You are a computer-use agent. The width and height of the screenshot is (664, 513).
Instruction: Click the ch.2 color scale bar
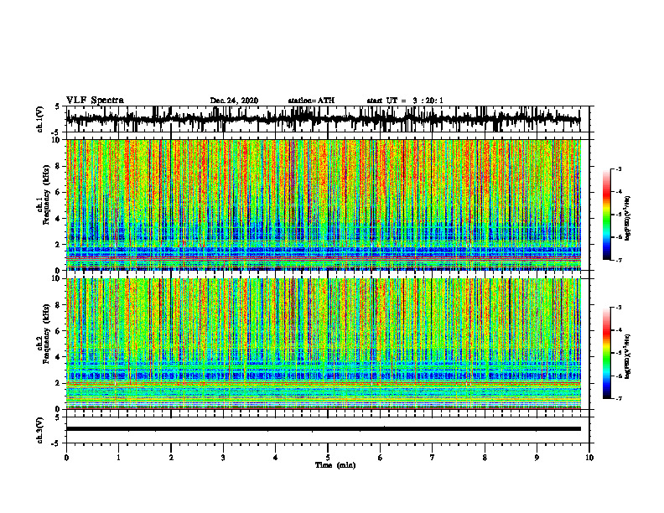pyautogui.click(x=606, y=353)
